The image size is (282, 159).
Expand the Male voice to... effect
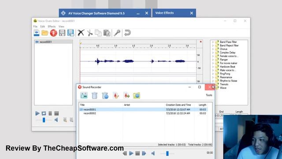coord(213,70)
